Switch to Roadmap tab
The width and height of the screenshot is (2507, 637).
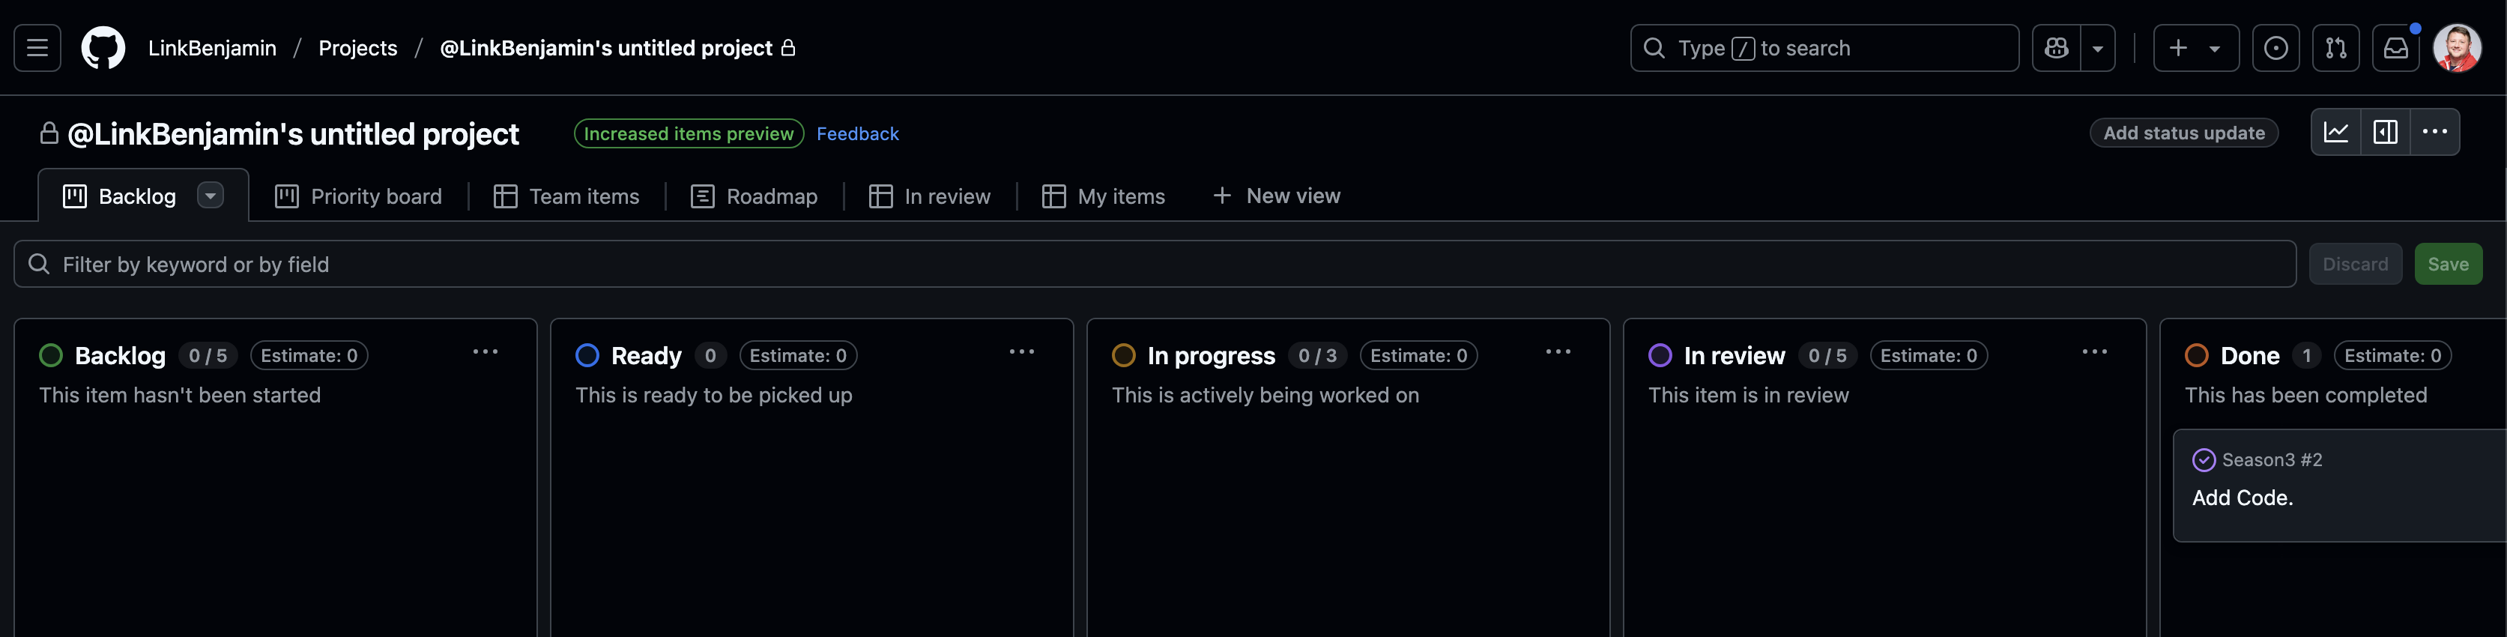pos(754,196)
